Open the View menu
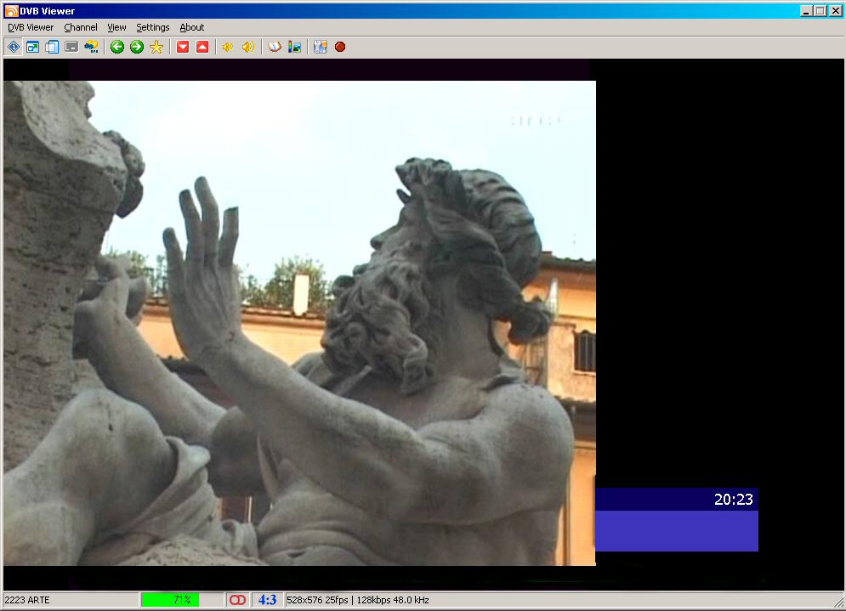The width and height of the screenshot is (846, 611). [116, 27]
